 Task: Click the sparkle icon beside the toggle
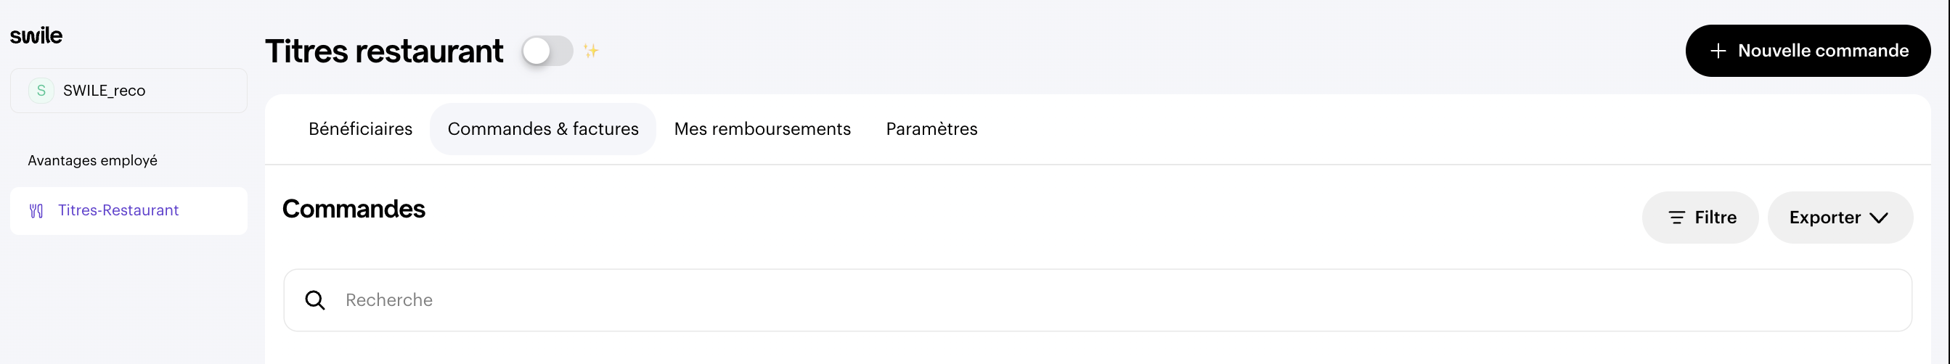[591, 51]
